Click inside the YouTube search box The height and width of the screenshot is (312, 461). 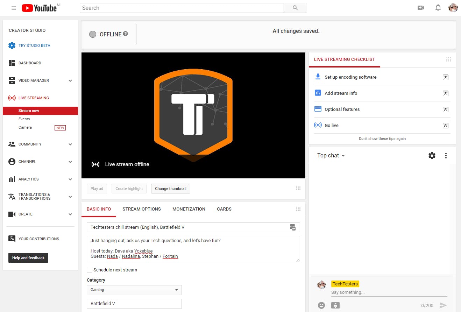(x=182, y=8)
